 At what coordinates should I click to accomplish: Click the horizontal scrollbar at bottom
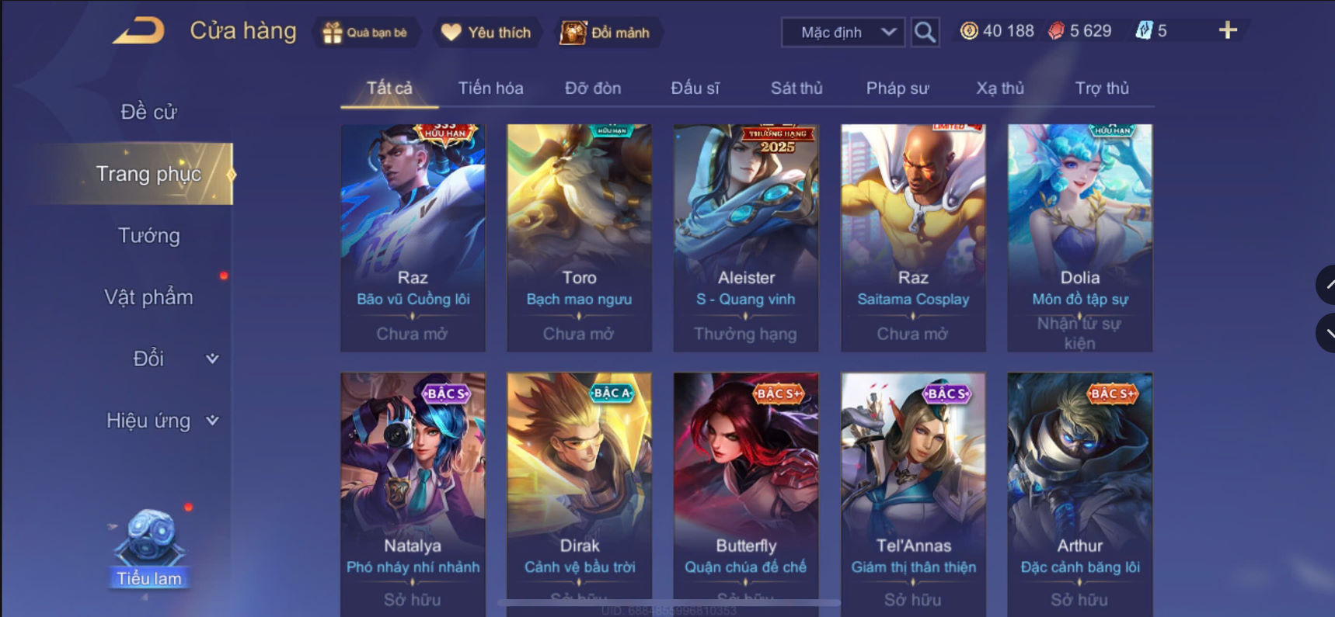pos(668,602)
